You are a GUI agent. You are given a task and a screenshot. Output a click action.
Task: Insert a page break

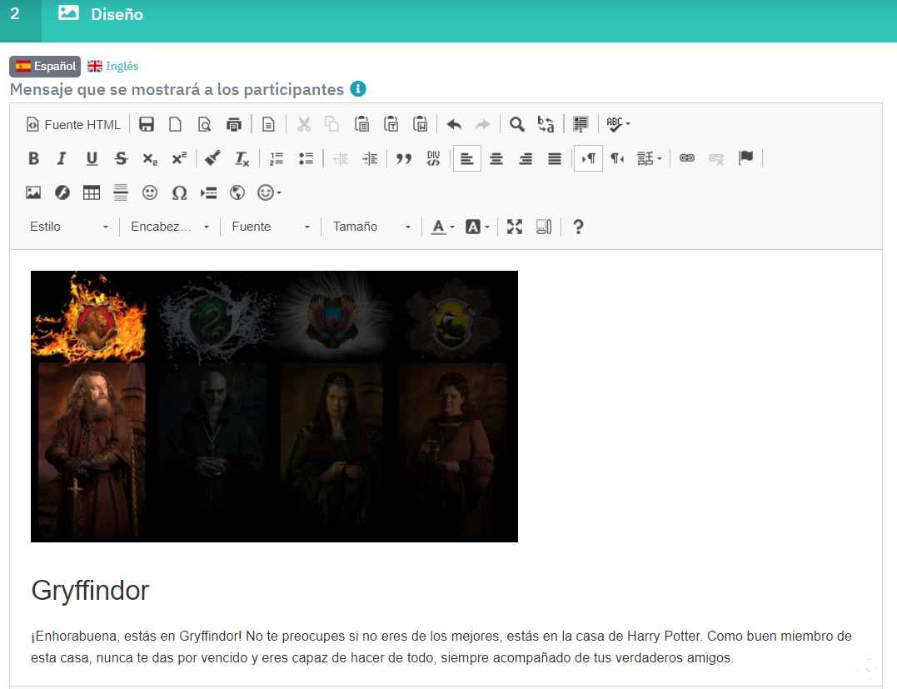(x=209, y=192)
